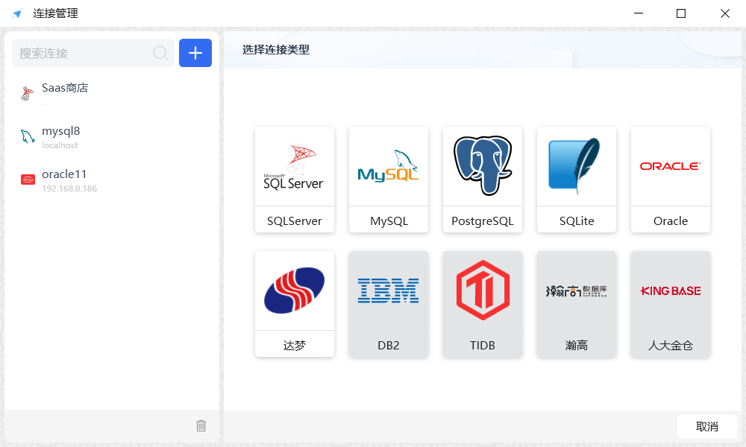Click the search magnifier icon
The image size is (746, 447).
160,53
